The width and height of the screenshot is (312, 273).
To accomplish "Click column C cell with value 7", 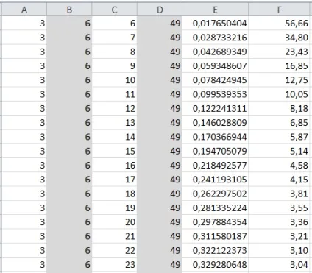I will point(115,38).
